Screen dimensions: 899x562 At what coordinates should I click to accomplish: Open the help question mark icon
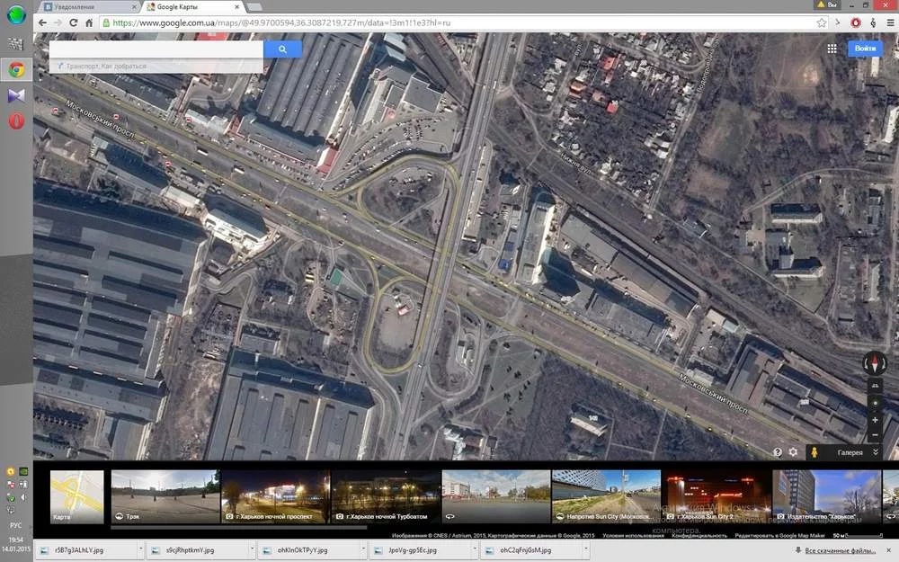click(778, 452)
